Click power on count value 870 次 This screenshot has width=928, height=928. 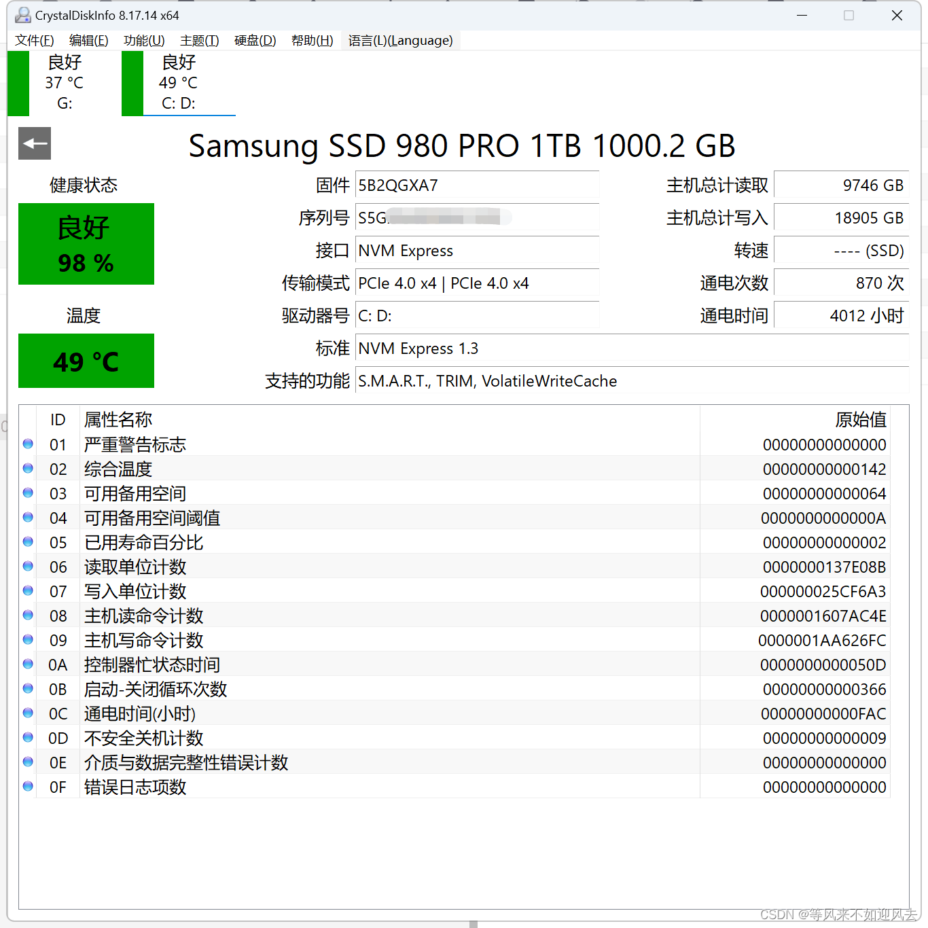point(842,283)
